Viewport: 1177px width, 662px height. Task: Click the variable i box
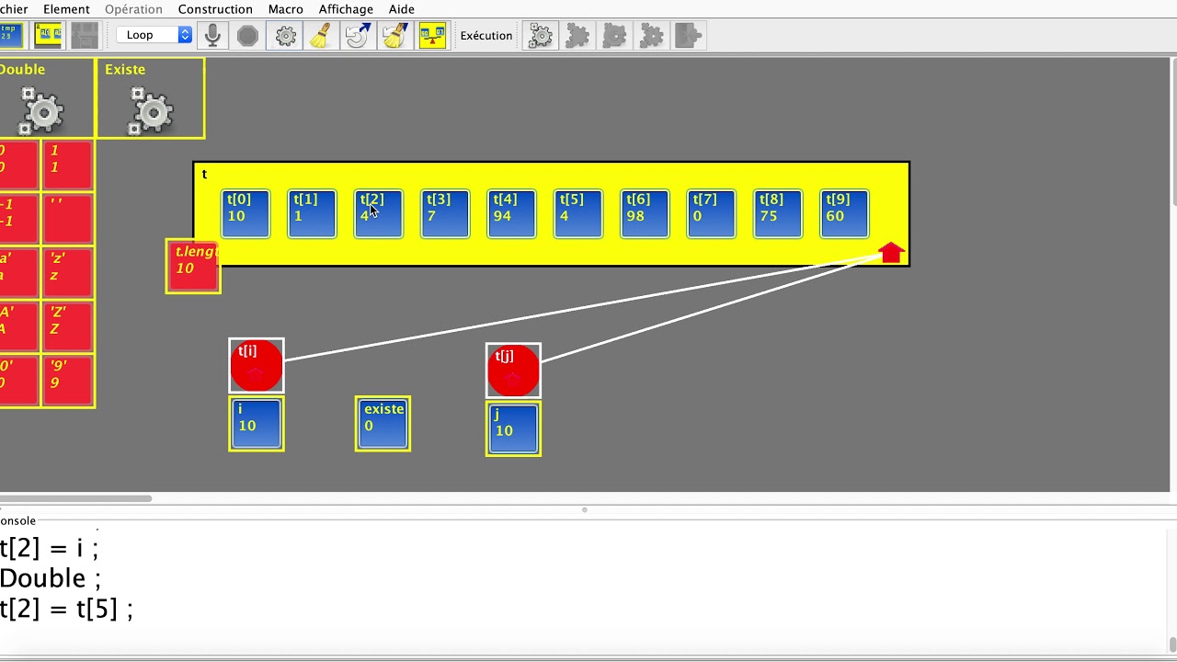pos(257,424)
